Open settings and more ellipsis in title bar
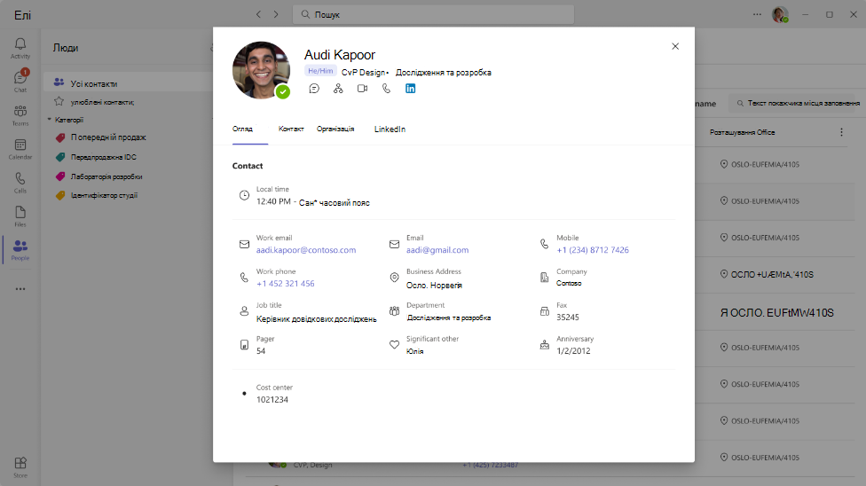This screenshot has height=486, width=866. click(x=757, y=14)
